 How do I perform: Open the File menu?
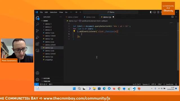click(41, 12)
